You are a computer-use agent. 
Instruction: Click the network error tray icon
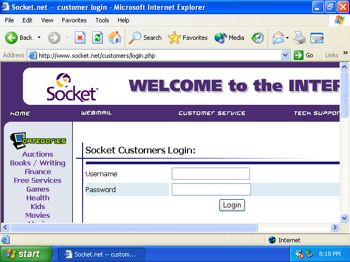(x=300, y=254)
